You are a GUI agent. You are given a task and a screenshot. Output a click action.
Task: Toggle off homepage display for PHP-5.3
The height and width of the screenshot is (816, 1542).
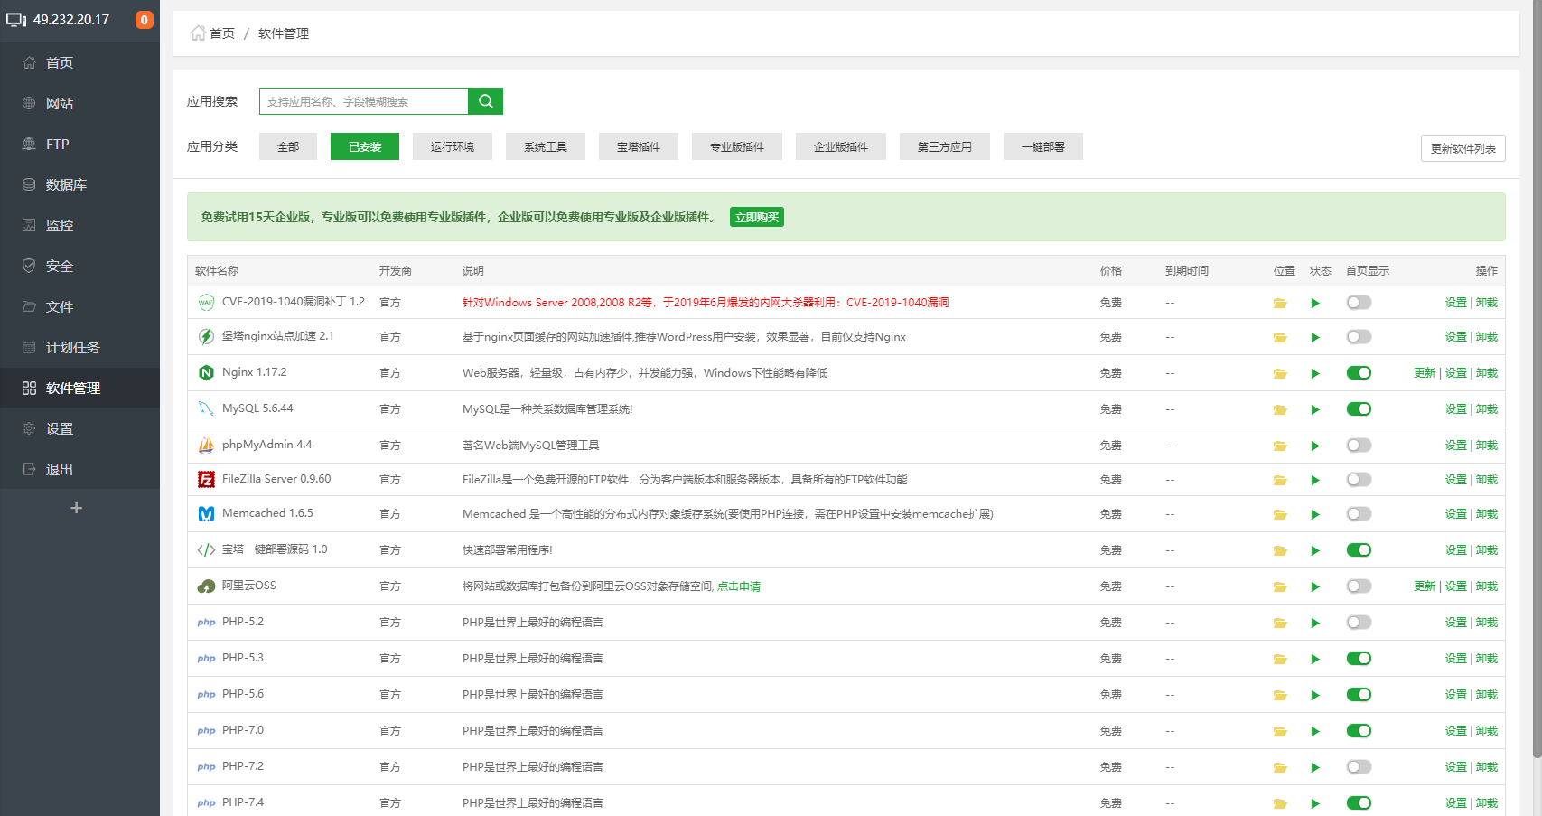point(1359,659)
